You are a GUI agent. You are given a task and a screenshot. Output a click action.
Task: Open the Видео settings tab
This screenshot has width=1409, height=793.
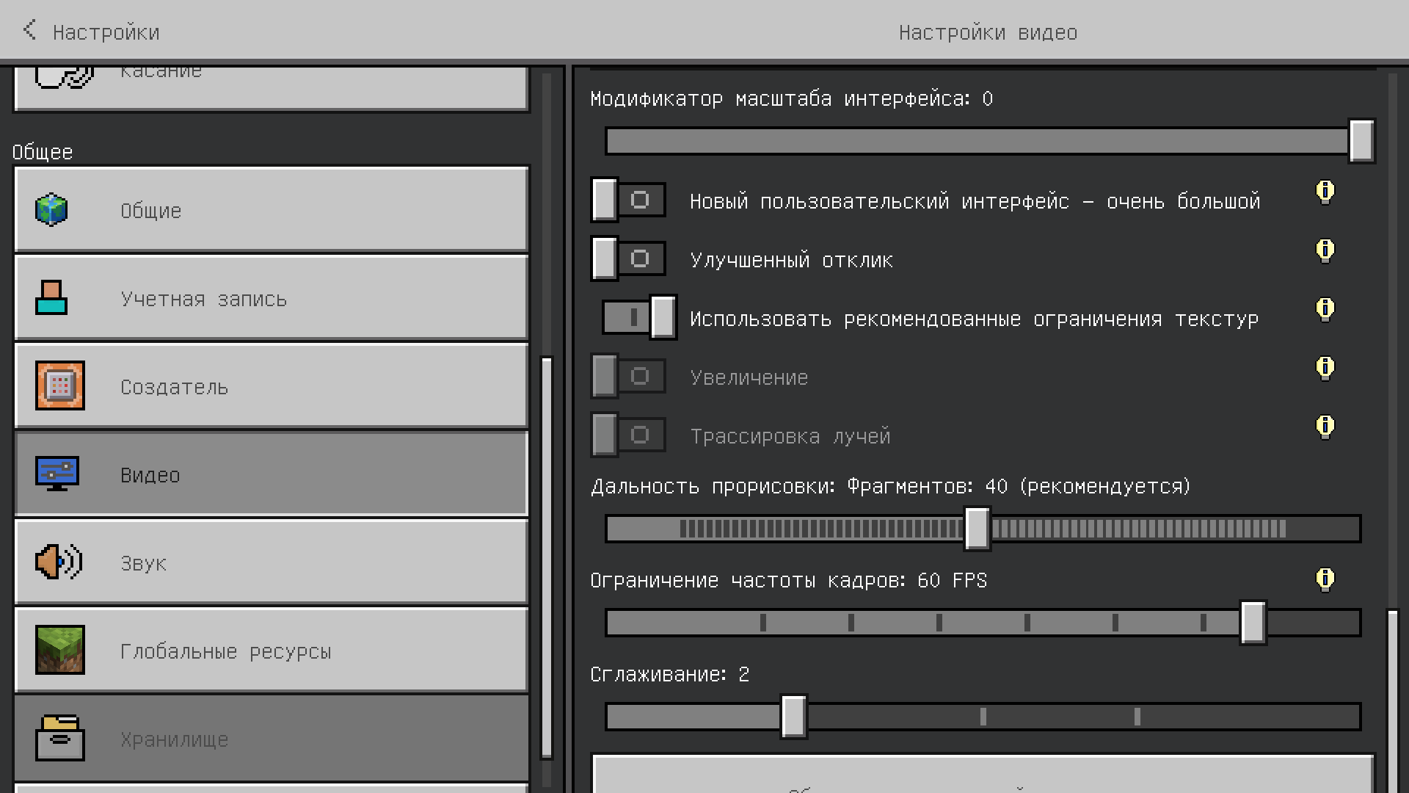click(x=272, y=474)
